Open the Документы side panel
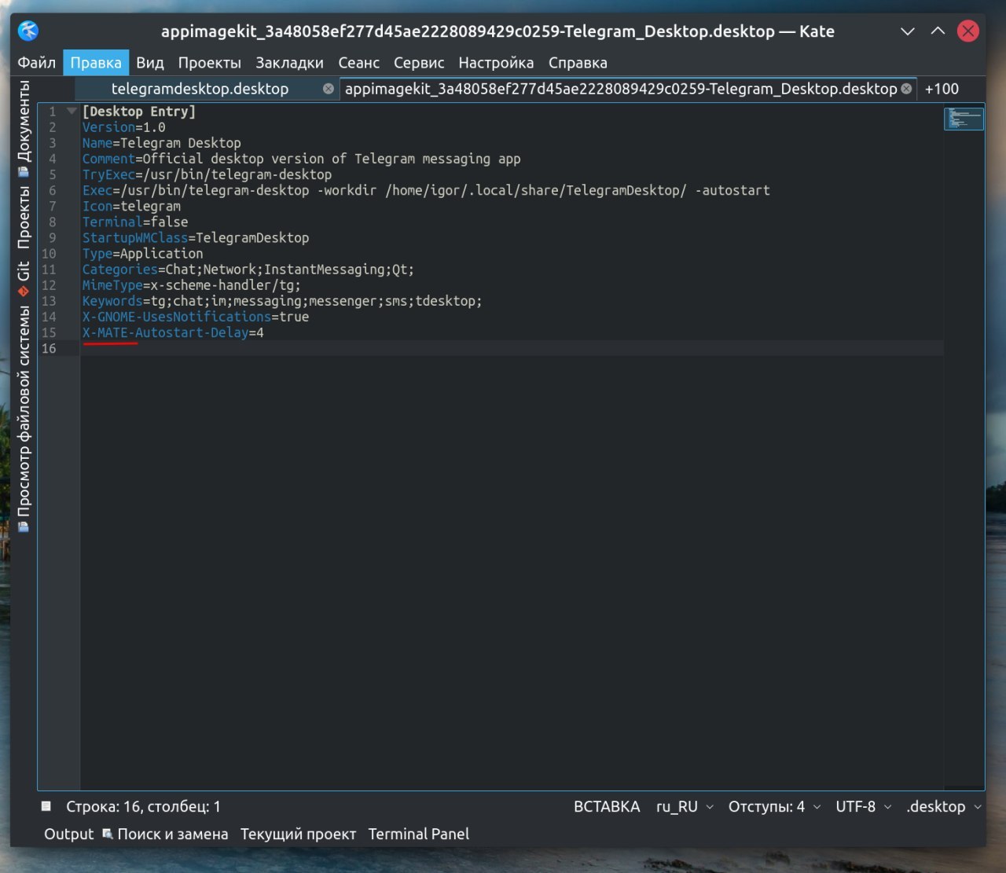 click(x=24, y=130)
